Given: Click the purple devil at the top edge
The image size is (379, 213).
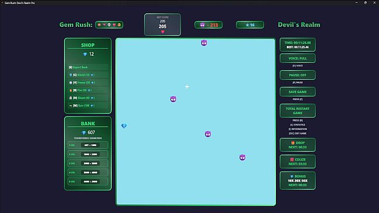Looking at the screenshot, I should coord(204,43).
